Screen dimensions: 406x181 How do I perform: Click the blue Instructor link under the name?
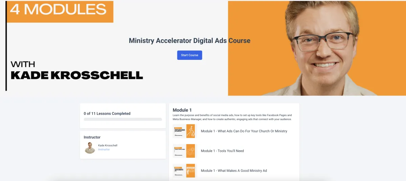[x=104, y=150]
